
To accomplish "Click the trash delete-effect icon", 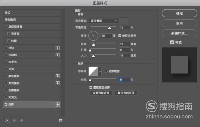I will [61, 120].
